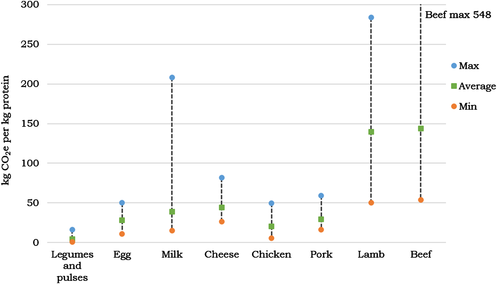The width and height of the screenshot is (497, 284).
Task: Click the green Average square for Beef
Action: coord(421,129)
